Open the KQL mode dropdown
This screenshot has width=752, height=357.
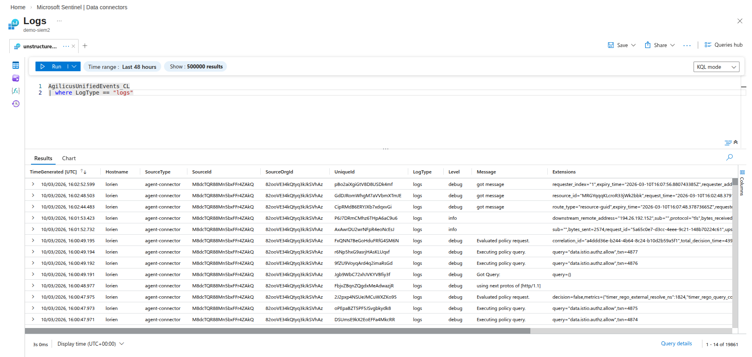716,67
